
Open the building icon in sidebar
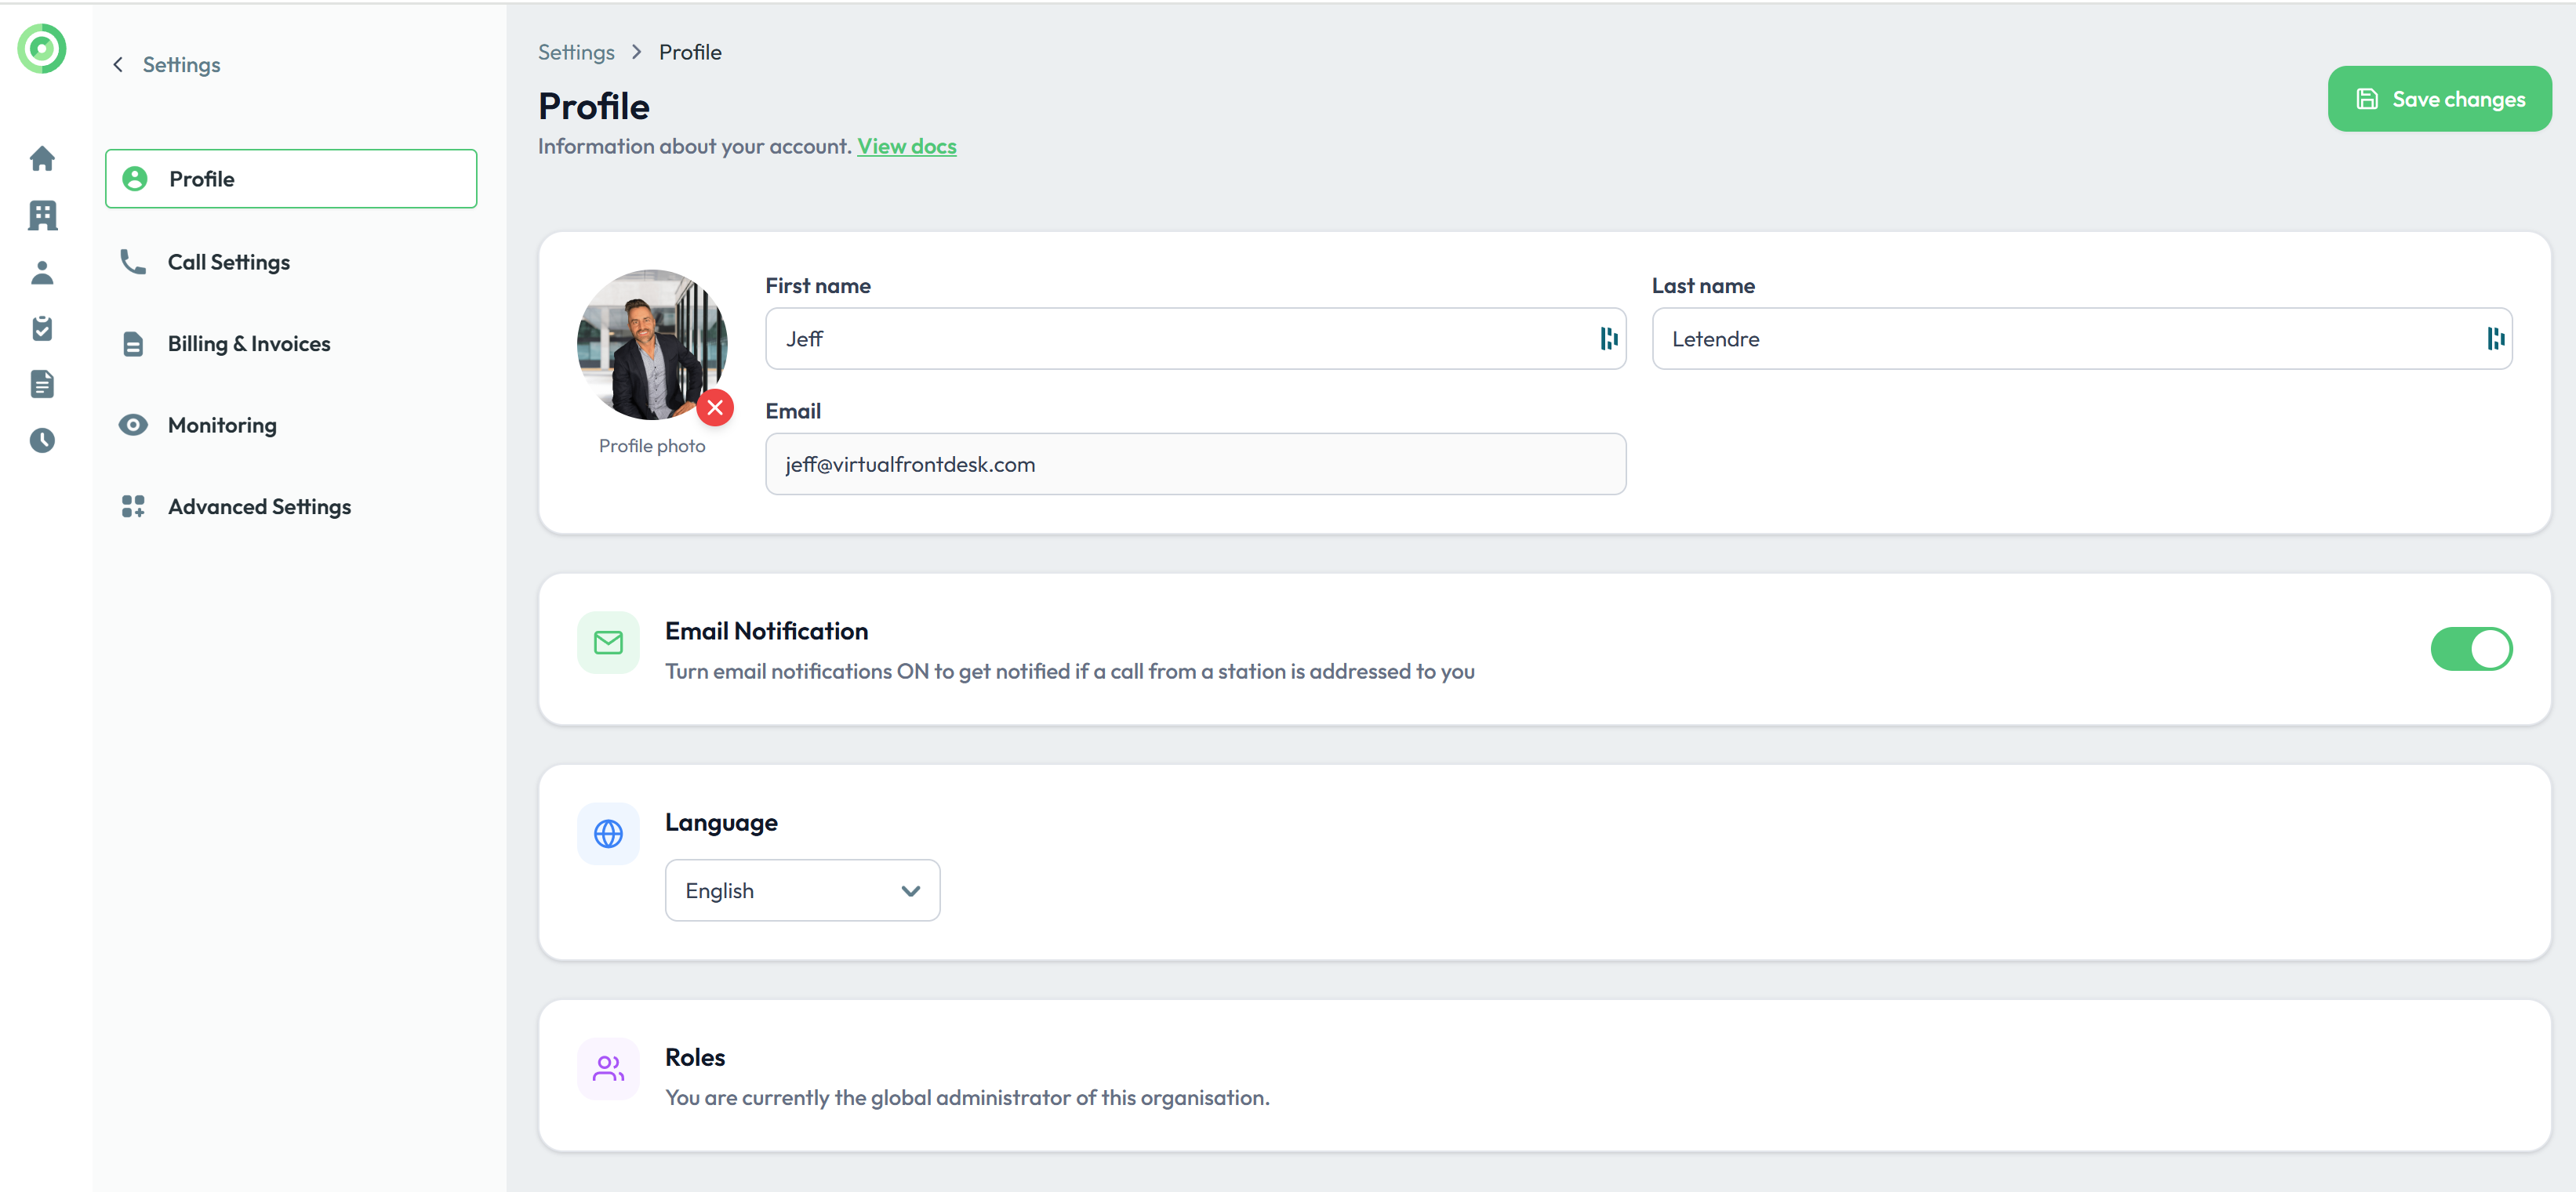click(x=42, y=215)
